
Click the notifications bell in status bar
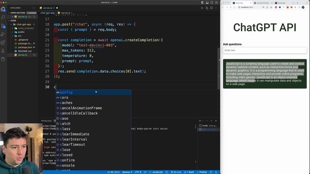pyautogui.click(x=216, y=172)
